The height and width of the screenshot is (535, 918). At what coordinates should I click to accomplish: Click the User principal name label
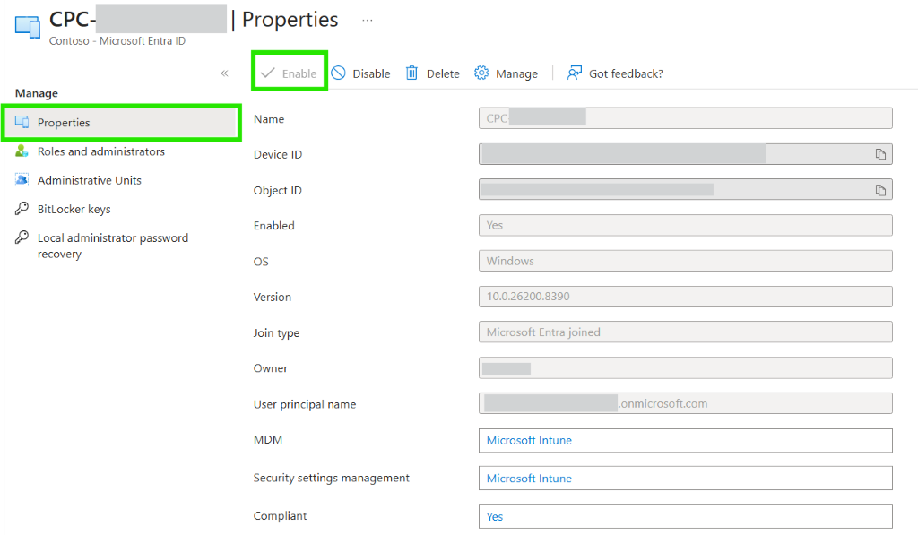(x=305, y=404)
